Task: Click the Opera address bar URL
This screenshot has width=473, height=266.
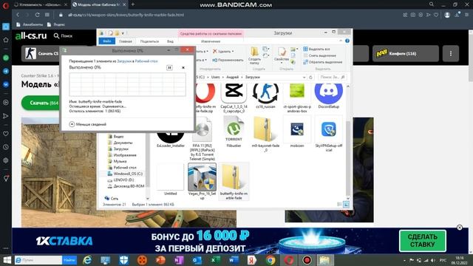Action: (126, 15)
